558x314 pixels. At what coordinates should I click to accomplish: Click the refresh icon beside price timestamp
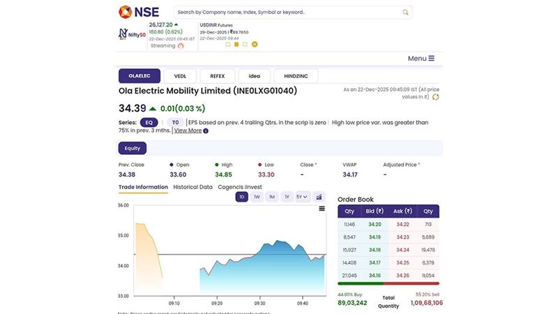click(x=436, y=97)
